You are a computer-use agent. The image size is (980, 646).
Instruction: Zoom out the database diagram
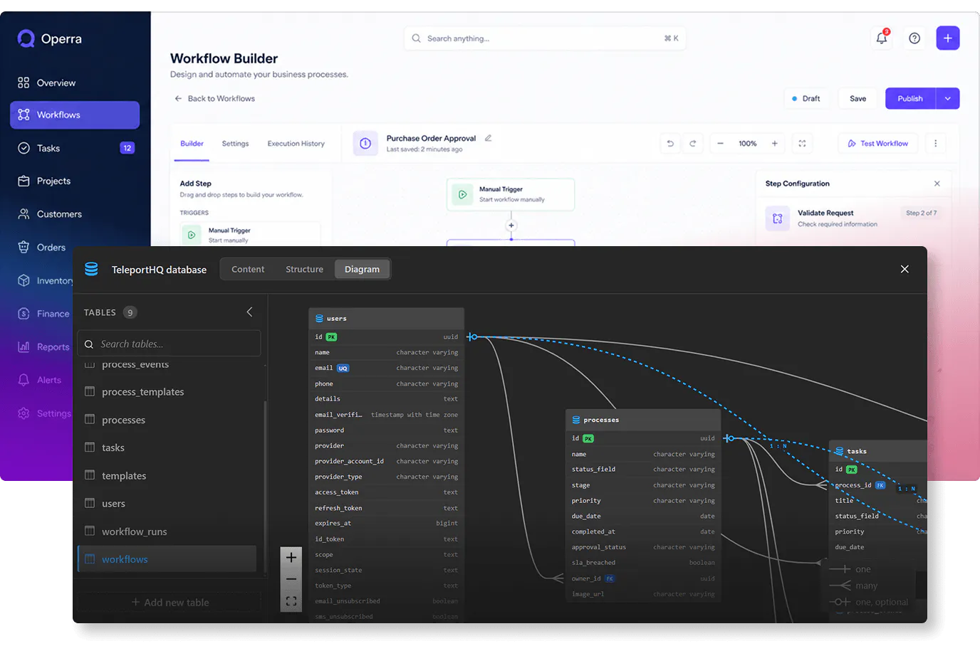(x=291, y=579)
